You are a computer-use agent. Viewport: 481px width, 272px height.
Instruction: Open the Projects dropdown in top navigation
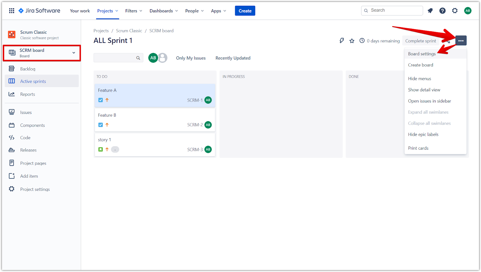tap(107, 11)
